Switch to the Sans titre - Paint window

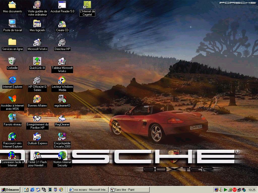point(129,190)
